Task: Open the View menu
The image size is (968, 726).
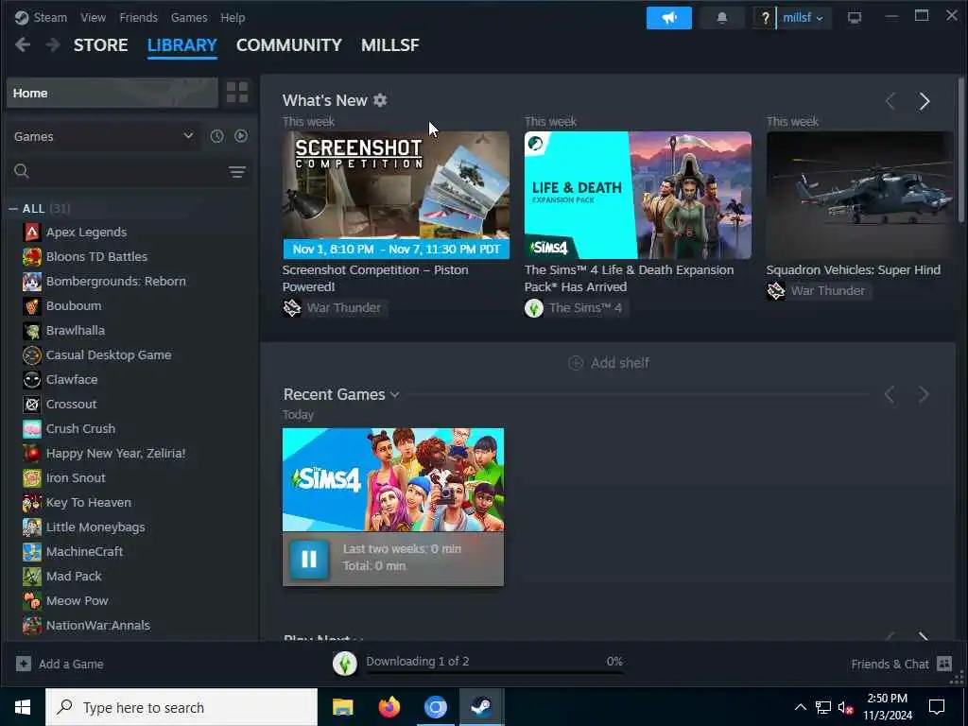Action: [x=93, y=17]
